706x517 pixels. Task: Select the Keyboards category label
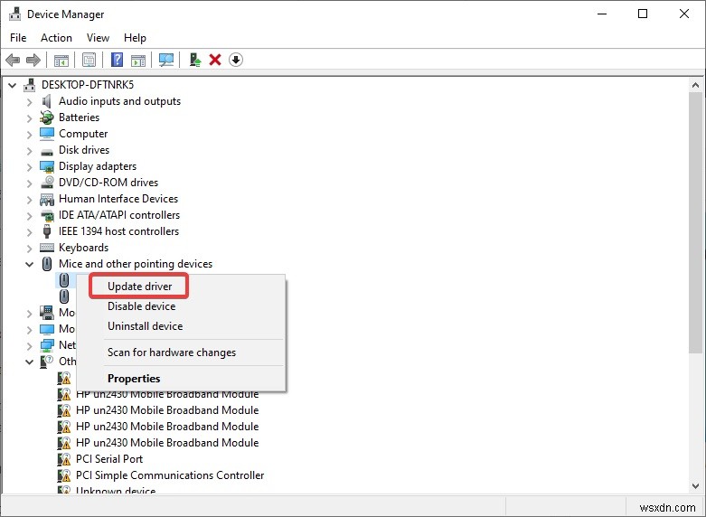coord(84,248)
